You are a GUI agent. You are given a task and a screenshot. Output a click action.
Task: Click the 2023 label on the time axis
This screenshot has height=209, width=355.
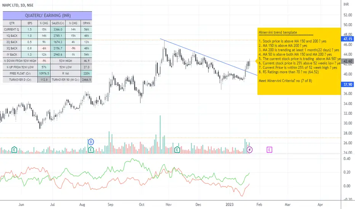pyautogui.click(x=229, y=204)
